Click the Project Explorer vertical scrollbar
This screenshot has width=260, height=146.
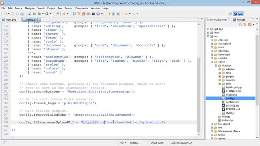pos(257,70)
